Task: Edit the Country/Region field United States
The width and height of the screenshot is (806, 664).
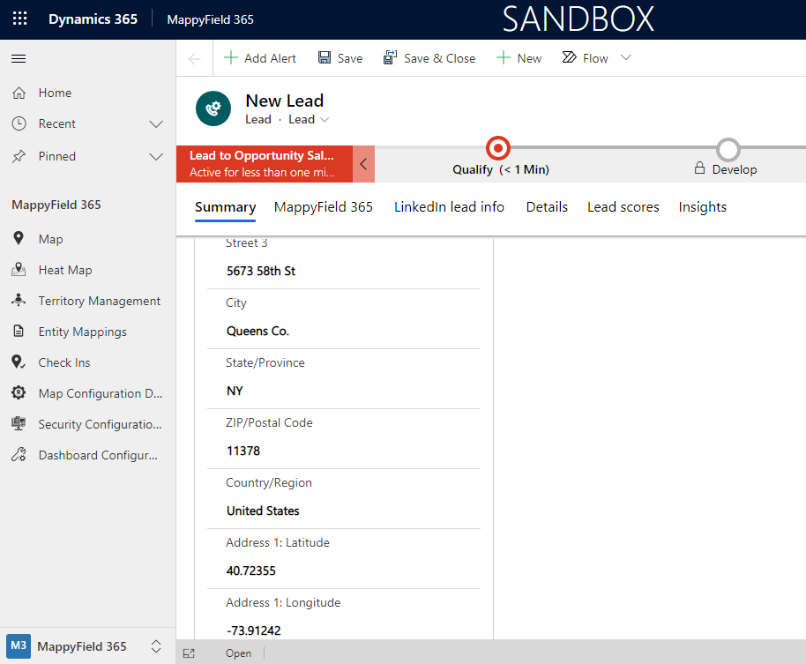Action: (343, 511)
